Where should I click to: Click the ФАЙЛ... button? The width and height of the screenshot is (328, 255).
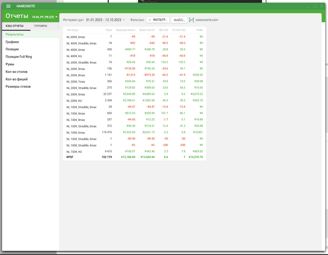pos(179,20)
